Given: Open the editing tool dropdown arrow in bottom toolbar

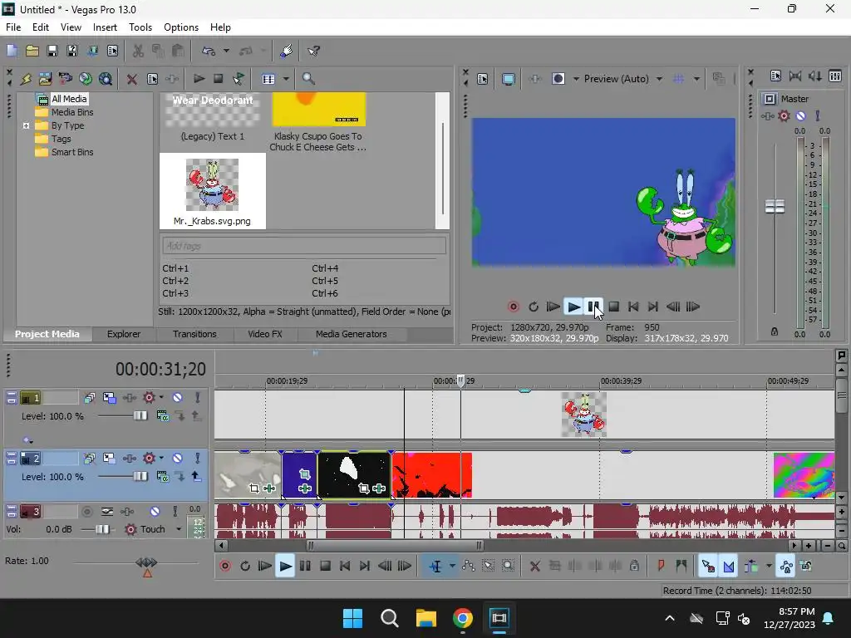Looking at the screenshot, I should tap(452, 567).
